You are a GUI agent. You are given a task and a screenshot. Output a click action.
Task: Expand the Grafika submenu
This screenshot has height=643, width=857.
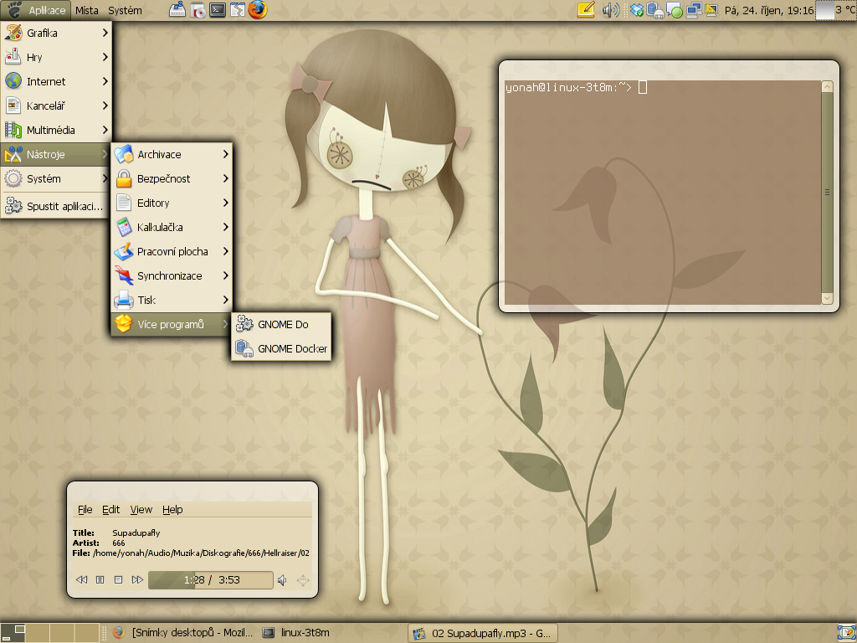(x=56, y=33)
